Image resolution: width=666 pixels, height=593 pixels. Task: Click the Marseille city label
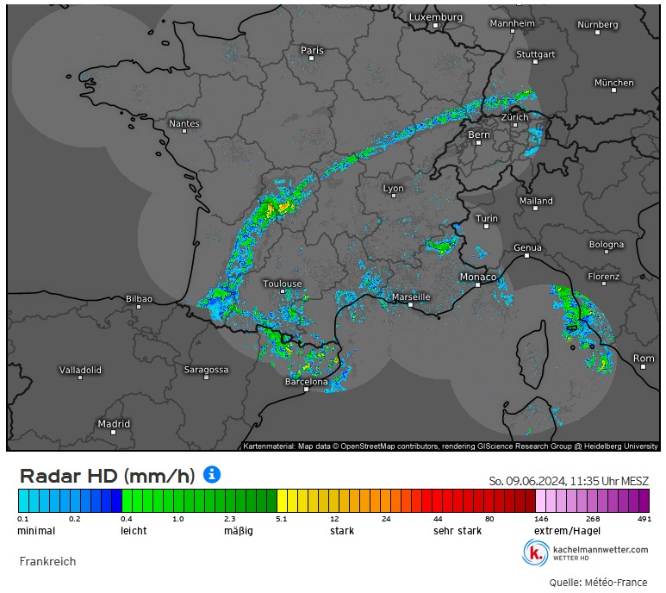click(411, 296)
